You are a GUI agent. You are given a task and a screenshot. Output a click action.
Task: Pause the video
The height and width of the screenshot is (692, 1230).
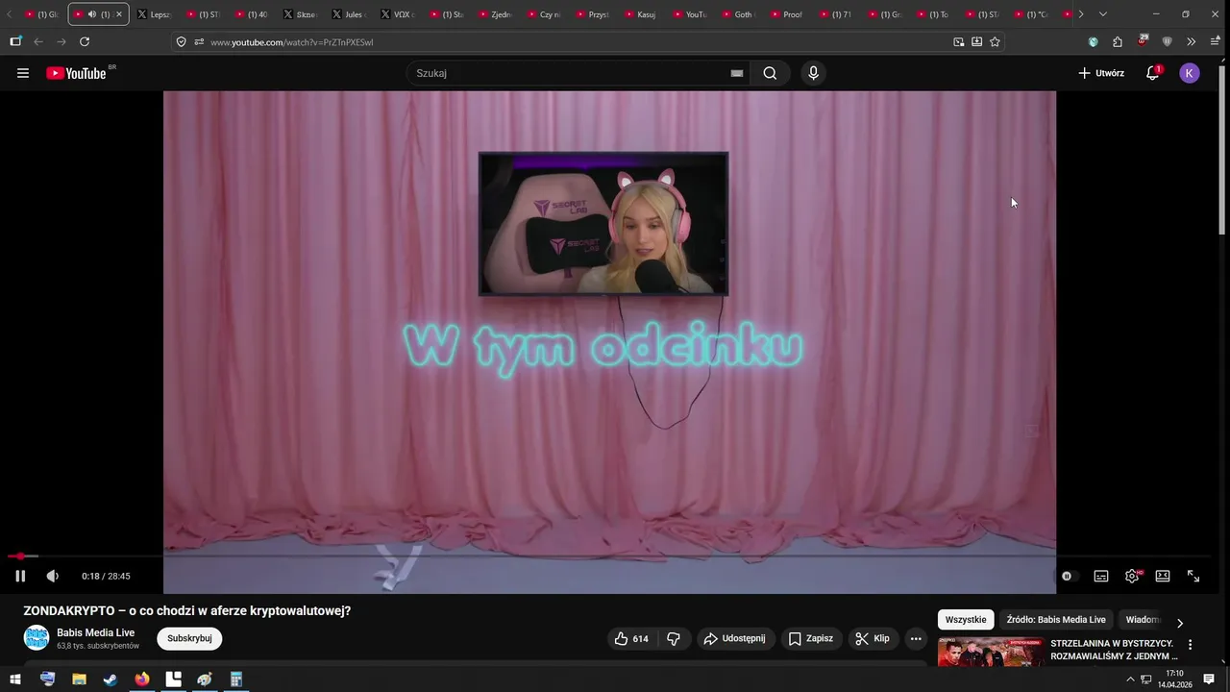coord(20,576)
